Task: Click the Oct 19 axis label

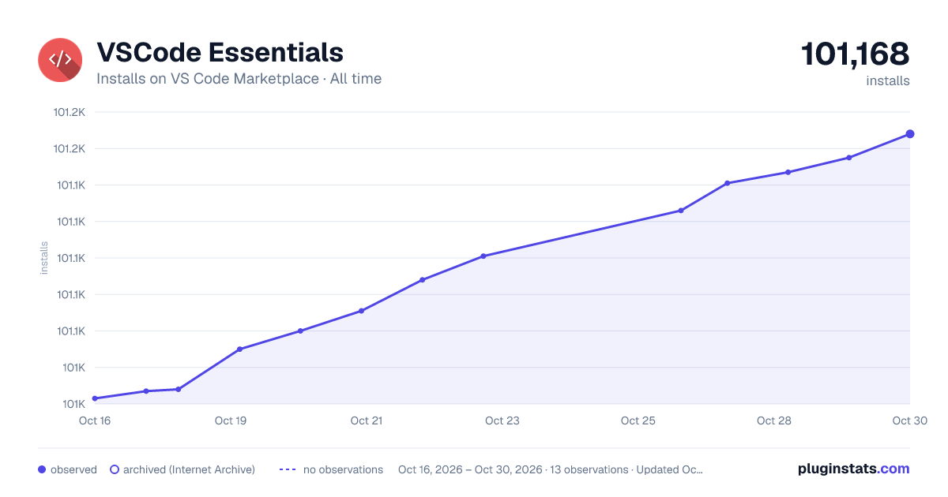Action: (x=231, y=420)
